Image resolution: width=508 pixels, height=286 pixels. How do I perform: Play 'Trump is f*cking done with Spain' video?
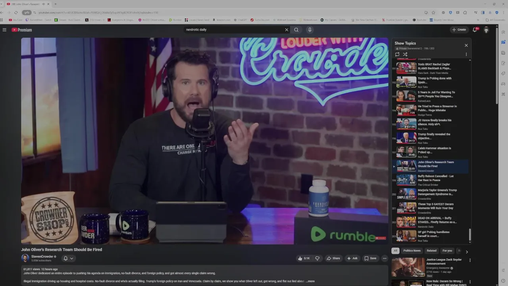point(431,82)
